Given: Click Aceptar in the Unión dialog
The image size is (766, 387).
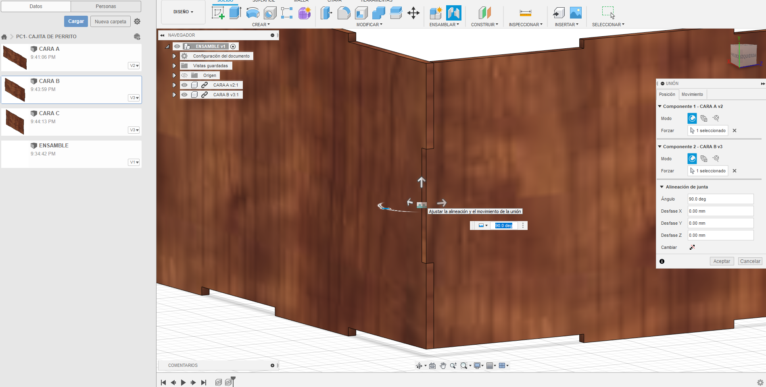Looking at the screenshot, I should pos(722,261).
